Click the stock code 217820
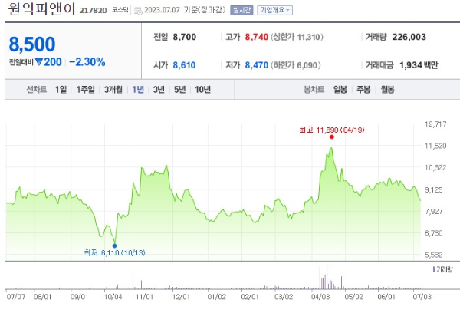460x313 pixels. (93, 11)
